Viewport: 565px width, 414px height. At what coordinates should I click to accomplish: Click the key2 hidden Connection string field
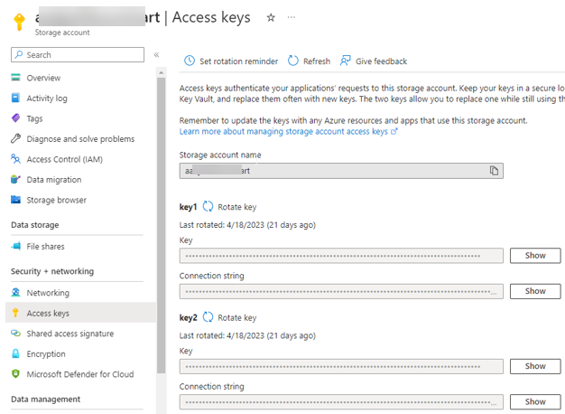(341, 401)
